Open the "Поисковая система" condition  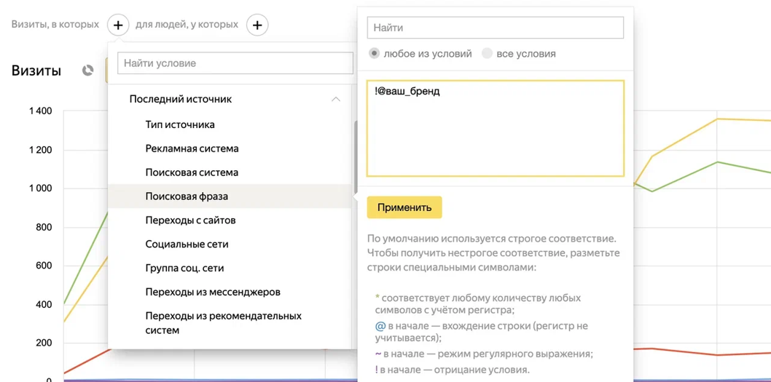pyautogui.click(x=192, y=172)
